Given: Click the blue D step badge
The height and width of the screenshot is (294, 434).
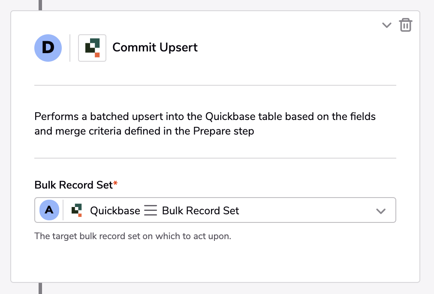Looking at the screenshot, I should 48,48.
